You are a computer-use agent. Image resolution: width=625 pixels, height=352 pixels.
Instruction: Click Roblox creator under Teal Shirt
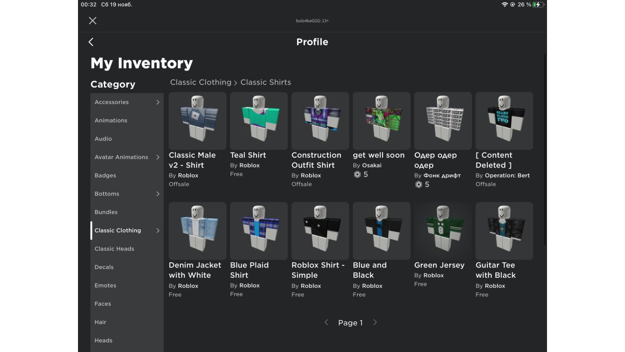[x=249, y=166]
